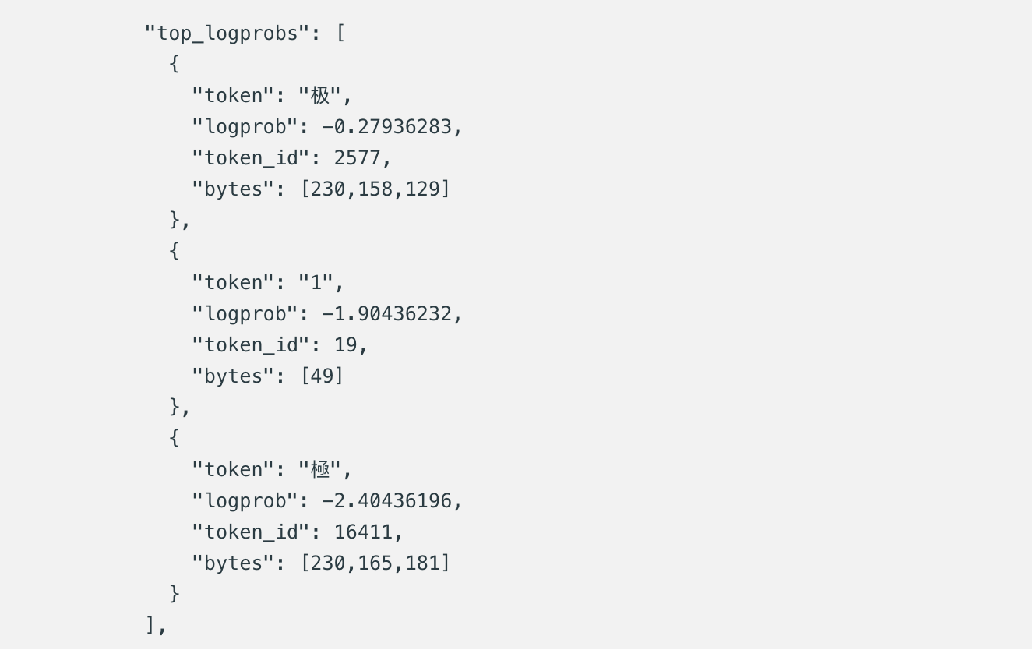The width and height of the screenshot is (1033, 650).
Task: Click the first object's opening brace
Action: 174,64
